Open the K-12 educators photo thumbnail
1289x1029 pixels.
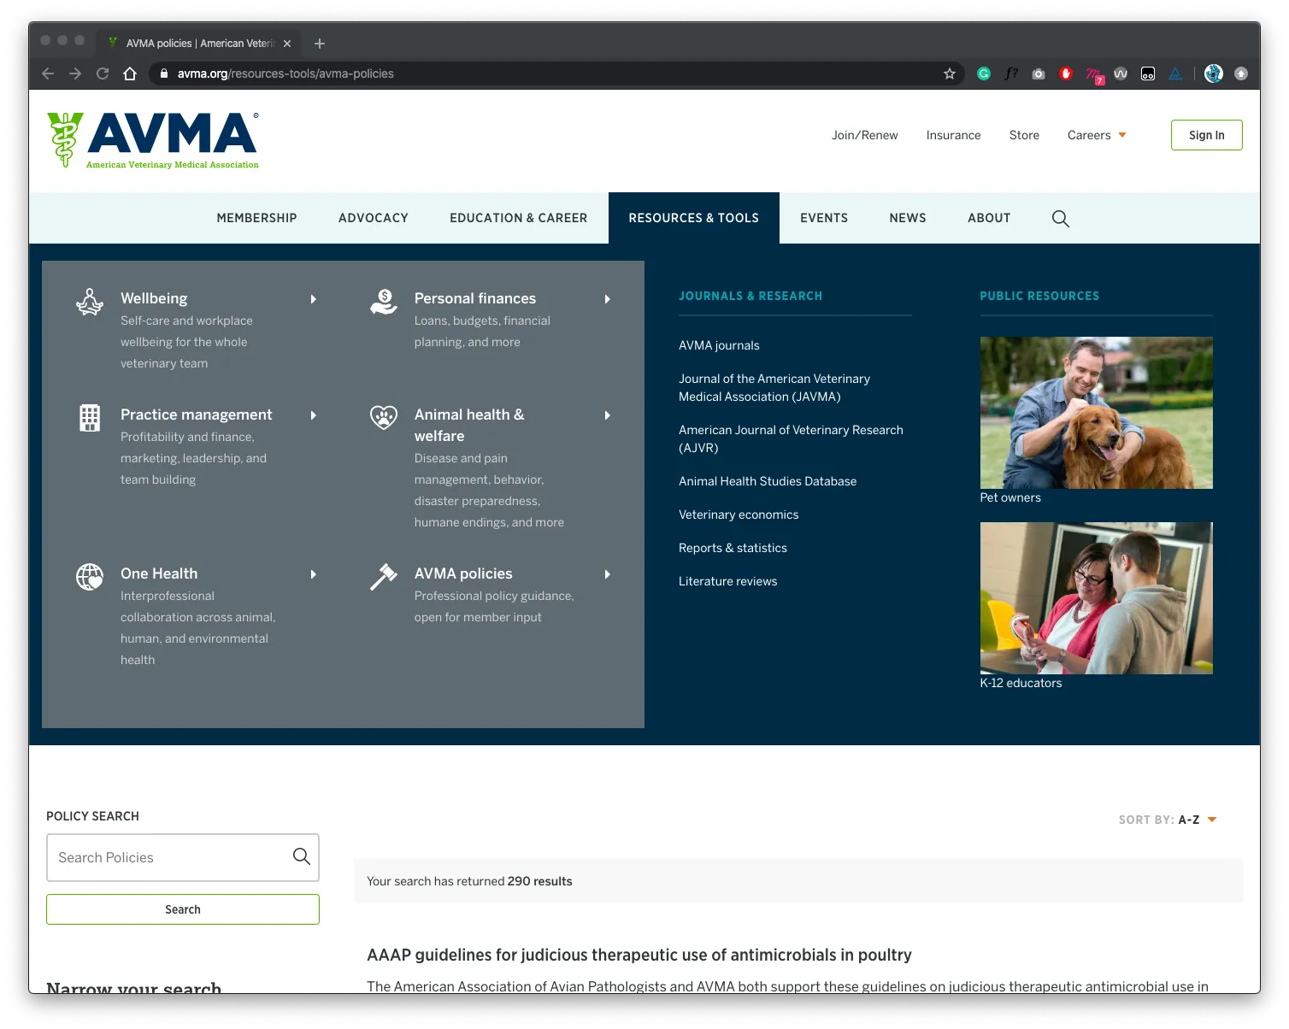pos(1096,598)
